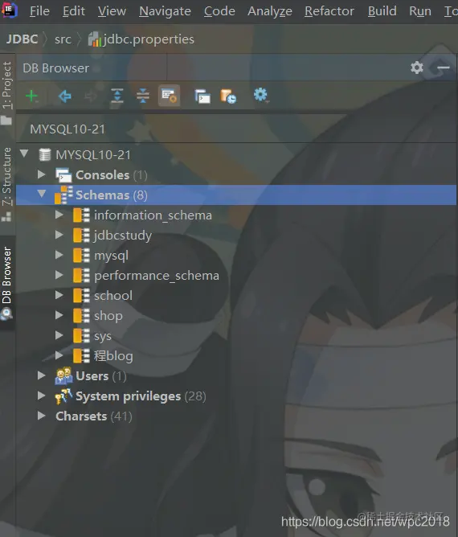Click the jdbc.properties file icon in breadcrumb

coord(95,39)
